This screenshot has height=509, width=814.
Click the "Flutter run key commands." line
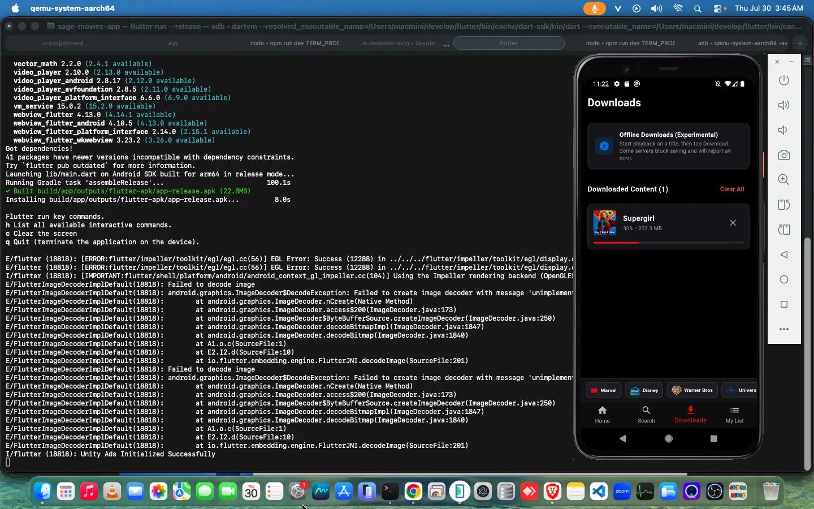(55, 217)
